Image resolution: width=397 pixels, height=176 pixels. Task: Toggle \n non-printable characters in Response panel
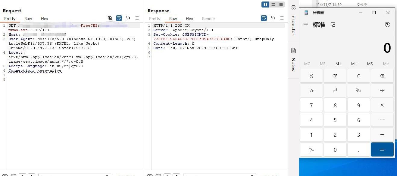[x=273, y=18]
